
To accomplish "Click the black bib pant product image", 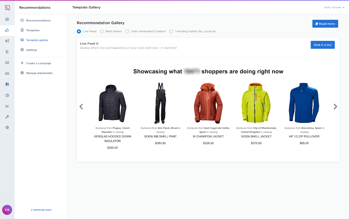I will [160, 103].
